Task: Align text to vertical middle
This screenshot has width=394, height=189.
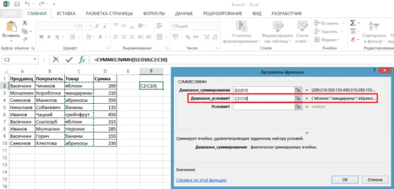Action: [123, 25]
